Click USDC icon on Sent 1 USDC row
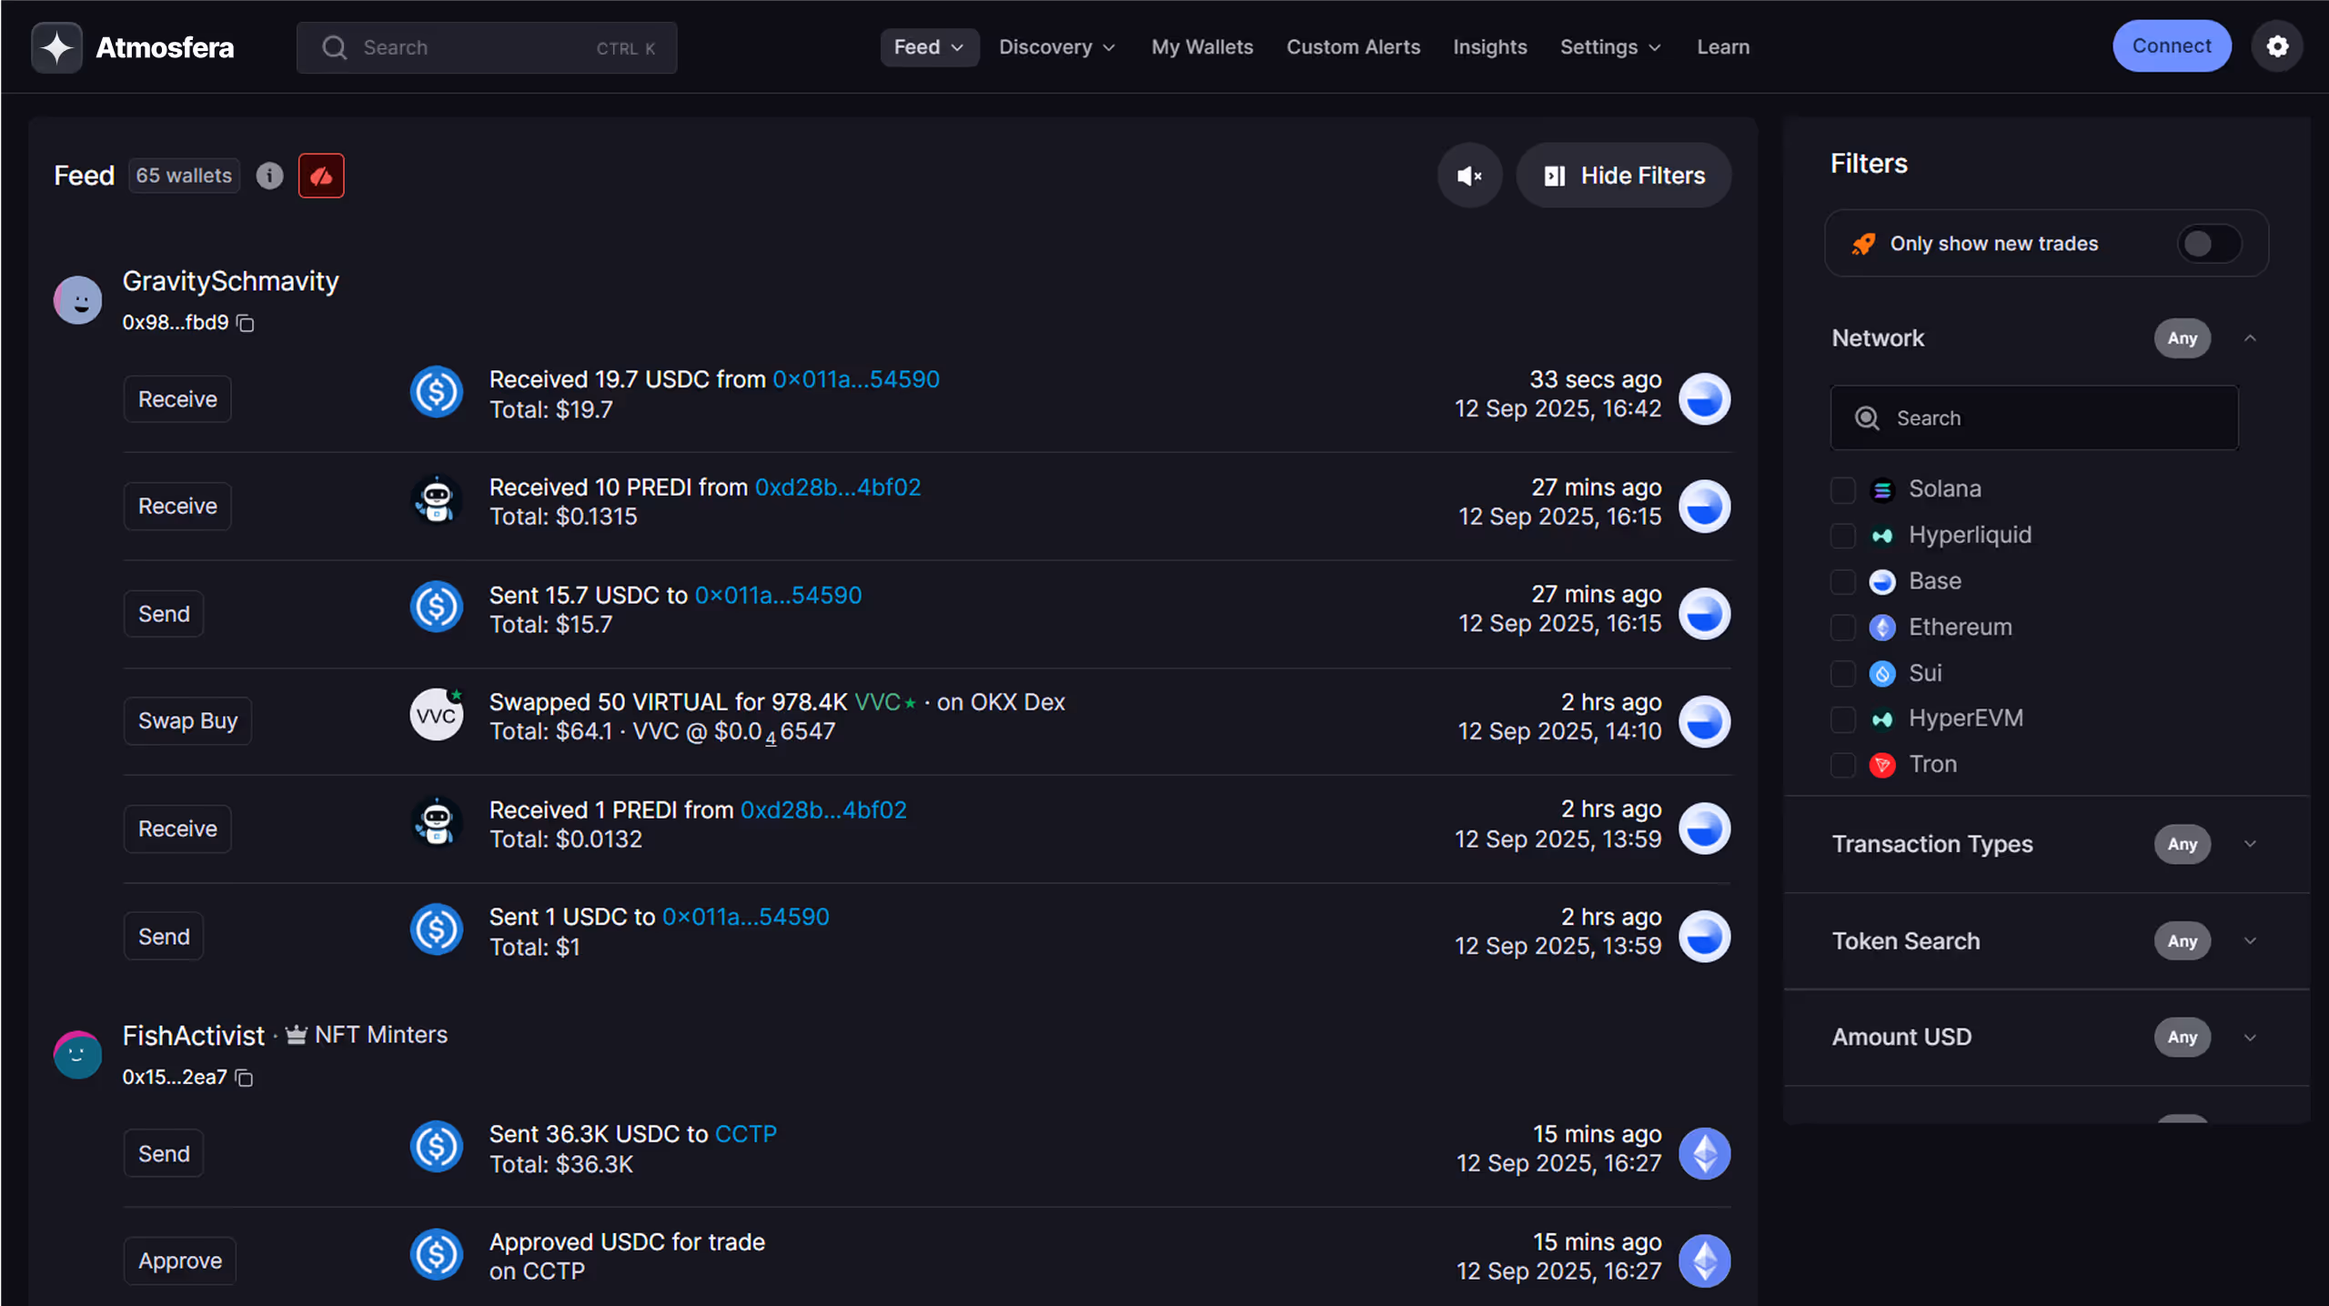 point(437,930)
